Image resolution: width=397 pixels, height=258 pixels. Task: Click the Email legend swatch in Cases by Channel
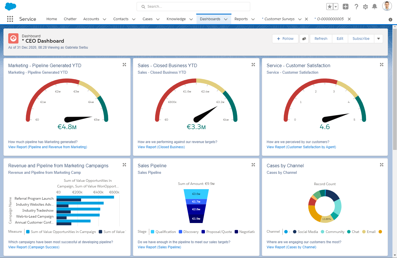(x=364, y=232)
